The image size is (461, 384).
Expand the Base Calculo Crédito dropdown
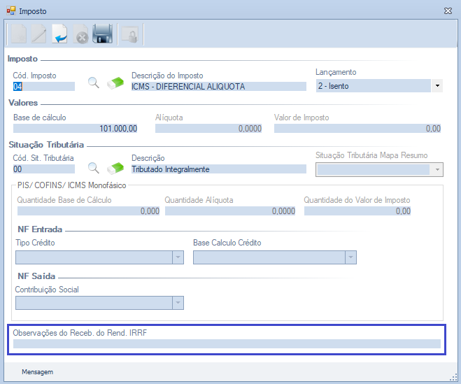click(x=350, y=257)
